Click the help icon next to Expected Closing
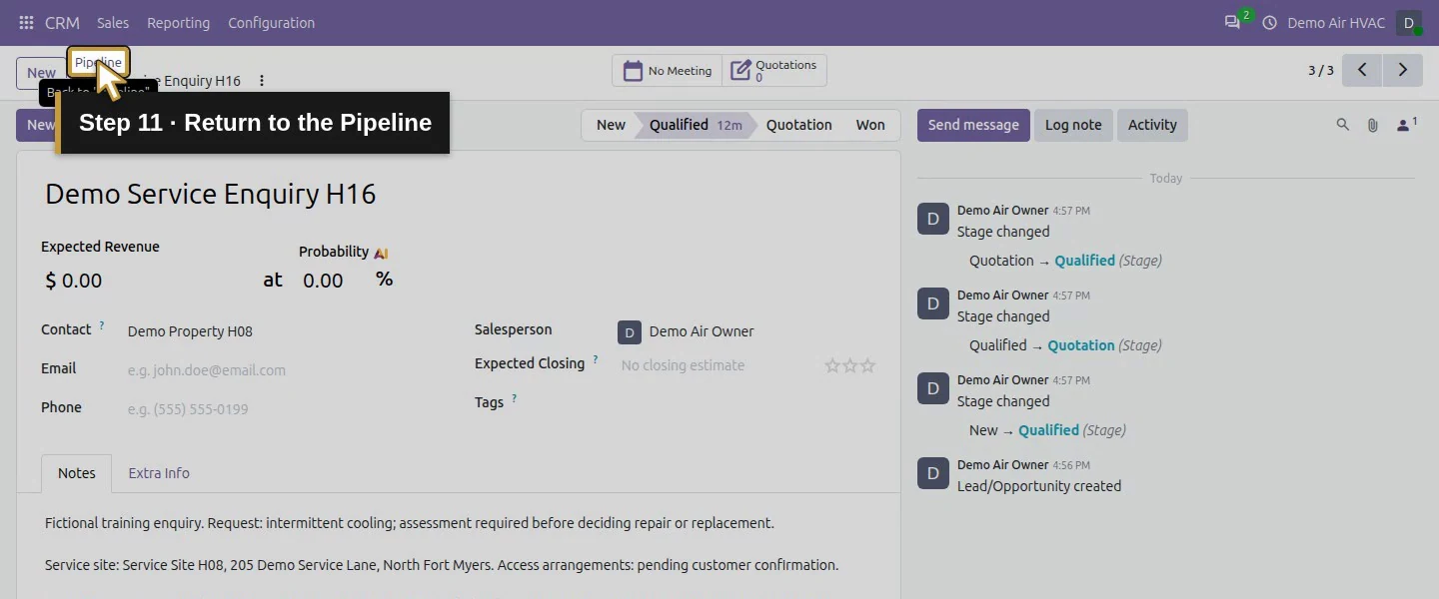 (x=596, y=359)
